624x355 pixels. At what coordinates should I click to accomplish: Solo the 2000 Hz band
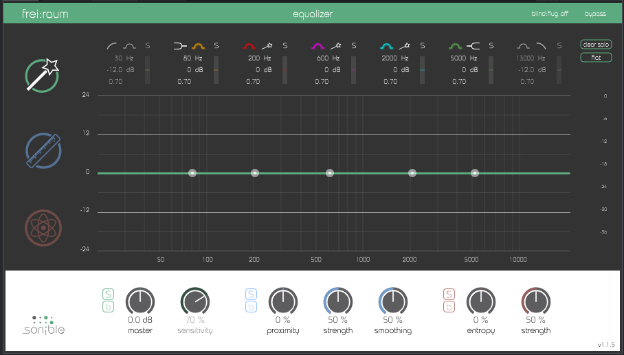point(423,46)
